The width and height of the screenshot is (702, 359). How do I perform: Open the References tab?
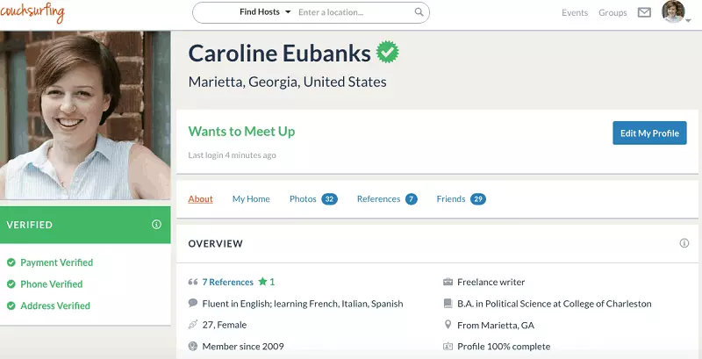[x=387, y=198]
